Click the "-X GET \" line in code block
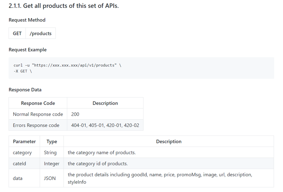Screen dimensions: 283x192 pyautogui.click(x=23, y=71)
